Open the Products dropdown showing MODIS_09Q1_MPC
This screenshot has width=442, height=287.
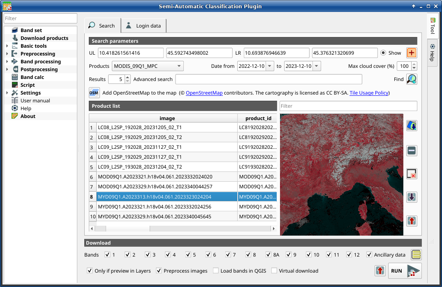pos(148,66)
